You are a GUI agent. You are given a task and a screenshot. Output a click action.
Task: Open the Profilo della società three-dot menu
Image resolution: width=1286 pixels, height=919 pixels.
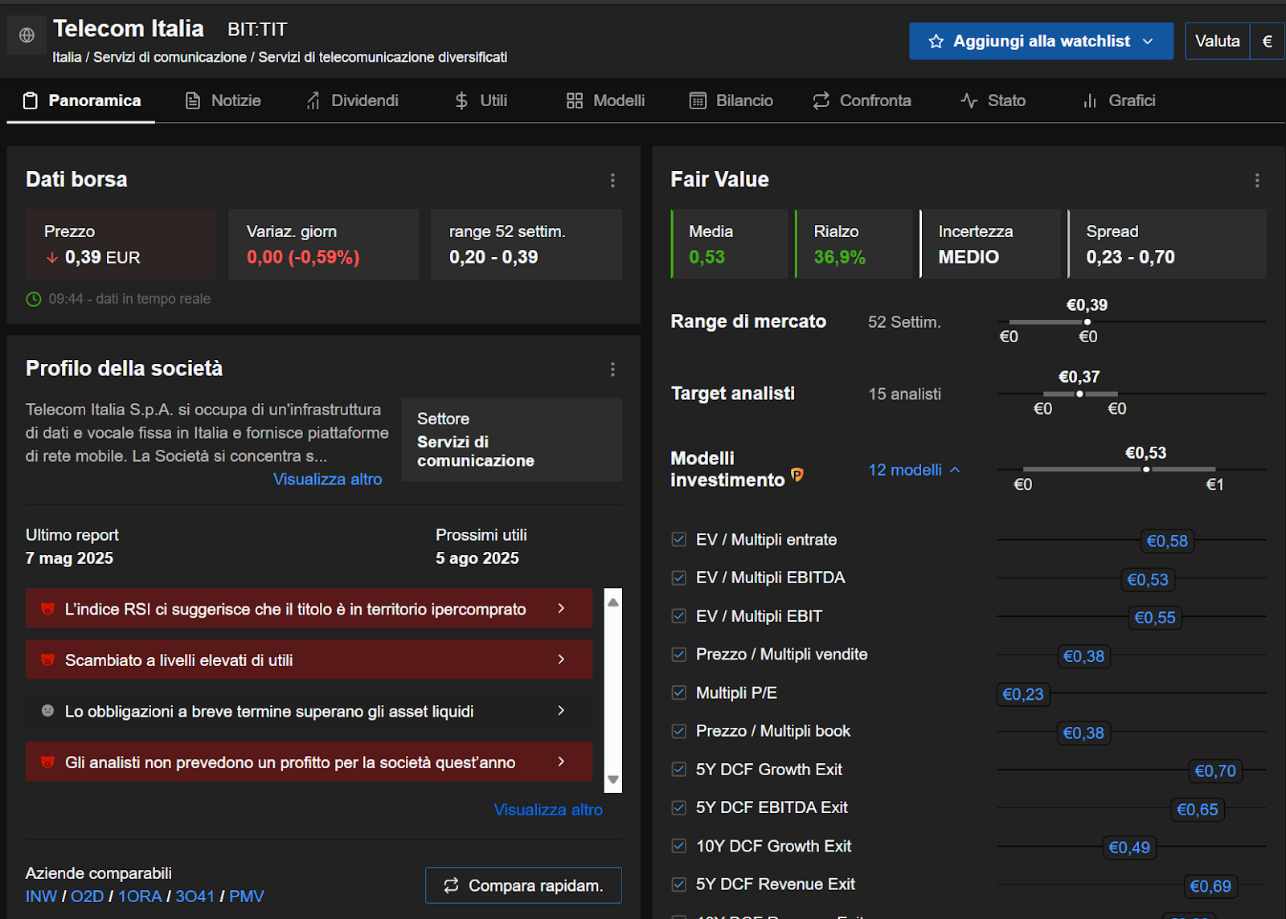click(612, 369)
